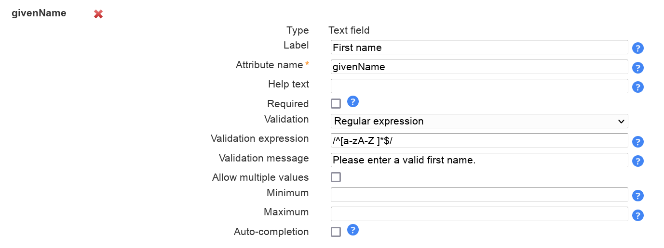Click into the Validation message field

479,160
